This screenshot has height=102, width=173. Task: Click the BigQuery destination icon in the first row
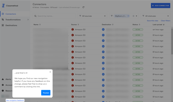(x=103, y=30)
